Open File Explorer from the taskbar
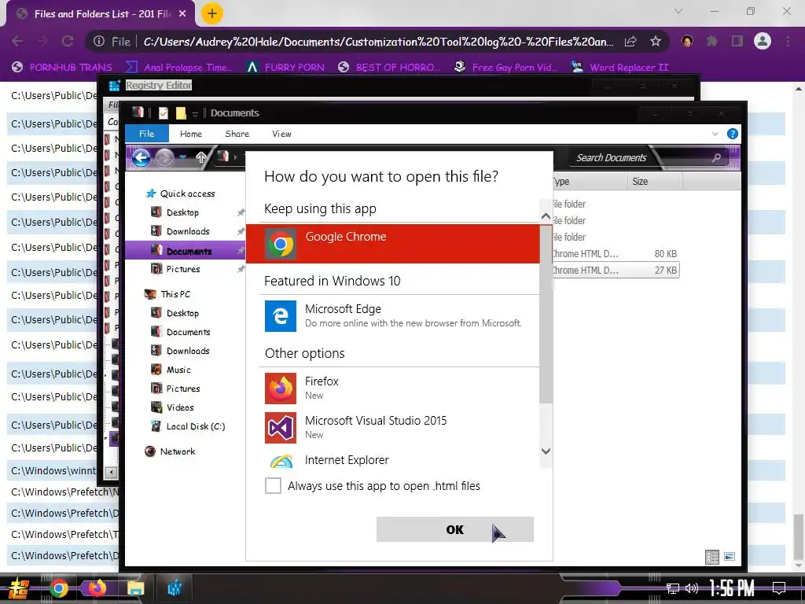Image resolution: width=805 pixels, height=604 pixels. pos(135,588)
